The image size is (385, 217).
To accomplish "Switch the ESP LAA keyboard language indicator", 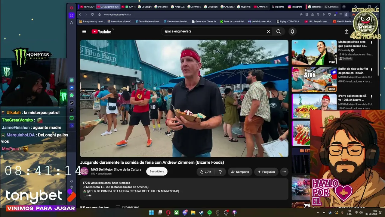I will pos(349,212).
